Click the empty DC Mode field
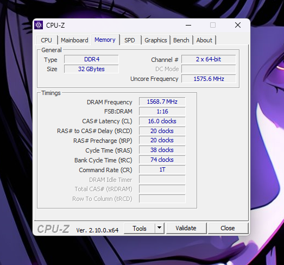Screen dimensions: 284x265 click(209, 69)
